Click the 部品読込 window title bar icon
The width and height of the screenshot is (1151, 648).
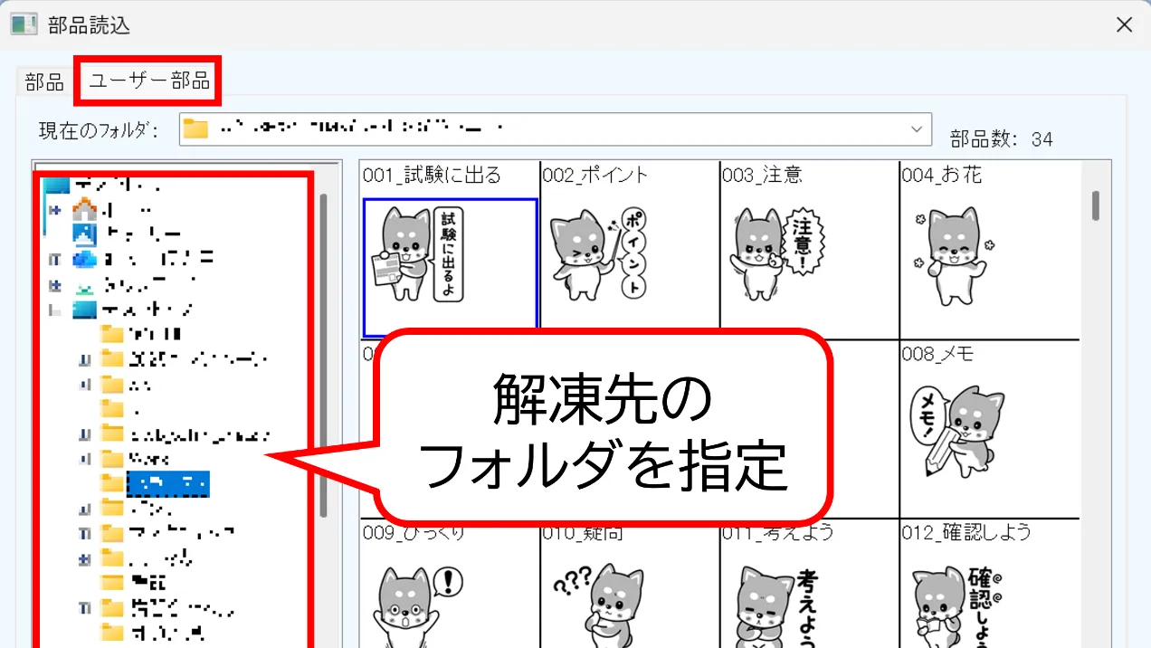23,24
